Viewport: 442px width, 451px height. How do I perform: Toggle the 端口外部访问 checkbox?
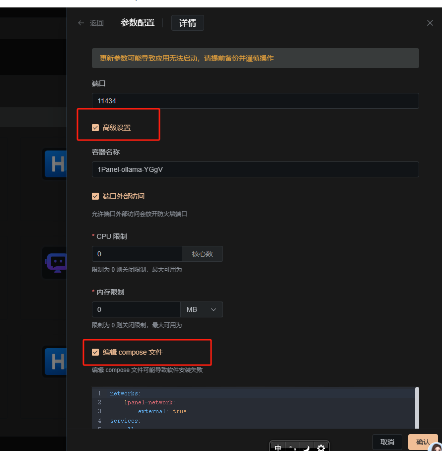[95, 196]
